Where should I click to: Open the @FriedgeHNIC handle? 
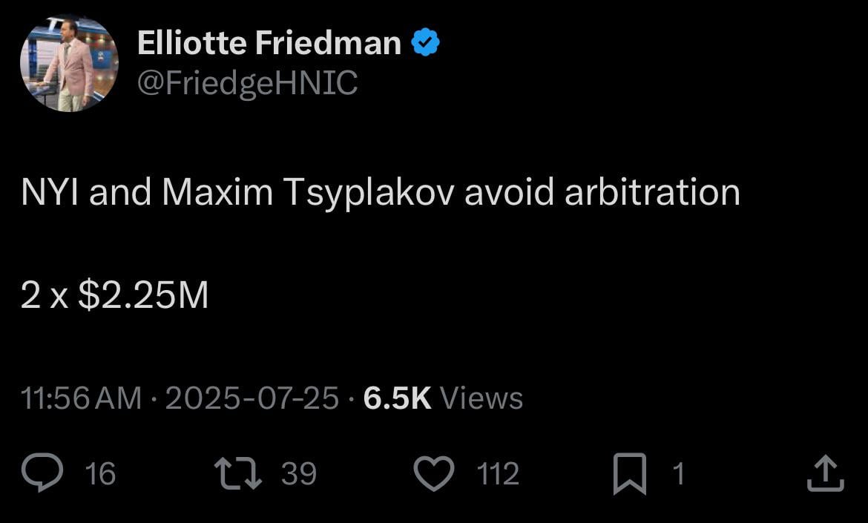[248, 82]
